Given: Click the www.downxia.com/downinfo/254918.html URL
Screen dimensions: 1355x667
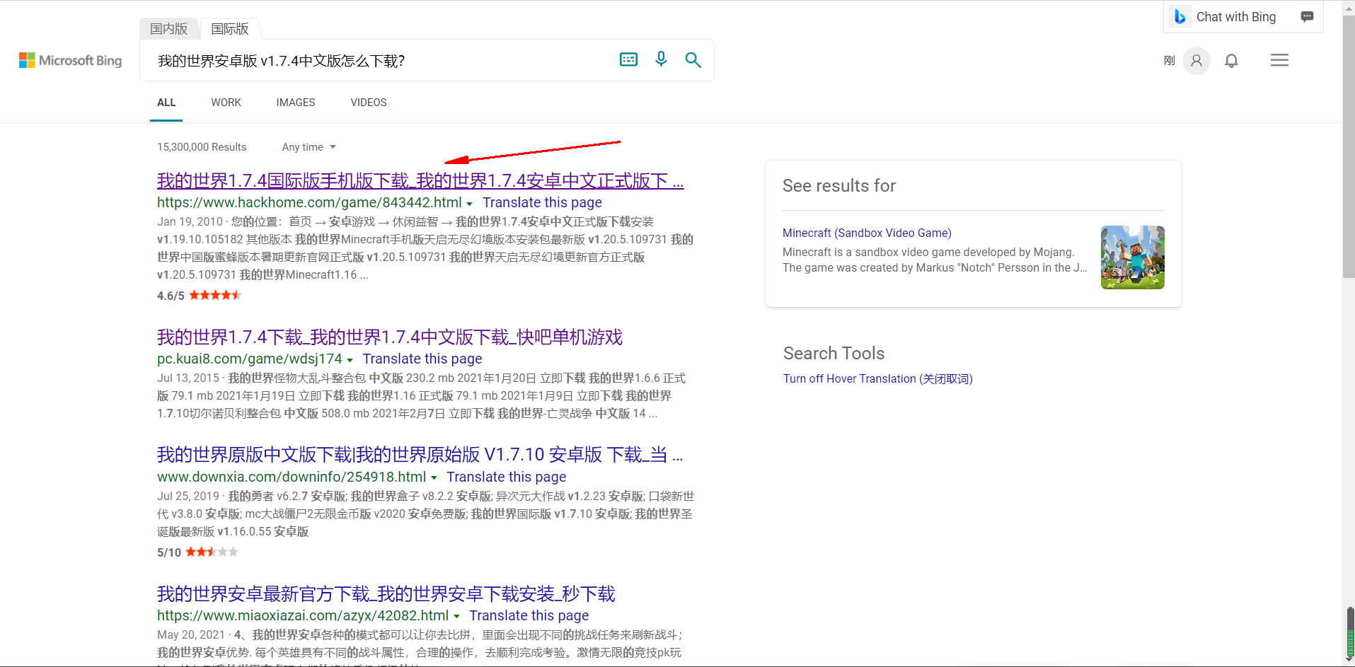Looking at the screenshot, I should click(292, 477).
